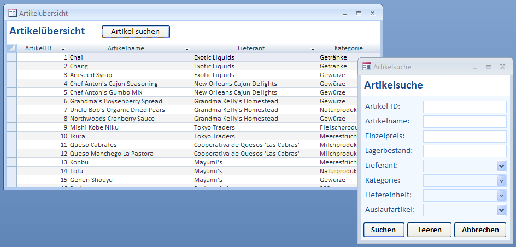Expand the Kategorie combo box in search dialog
516x247 pixels.
click(x=501, y=180)
